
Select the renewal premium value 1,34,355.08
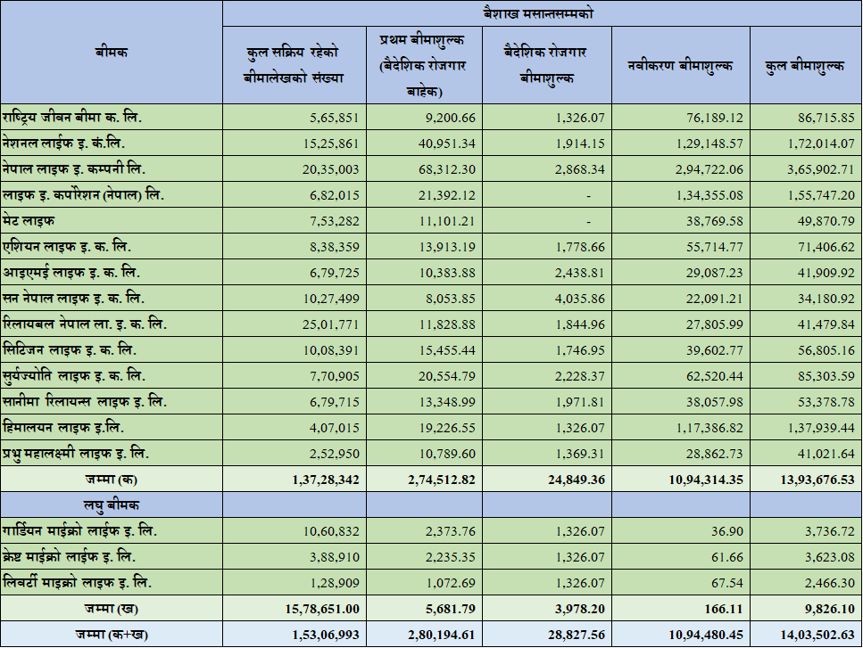[709, 195]
